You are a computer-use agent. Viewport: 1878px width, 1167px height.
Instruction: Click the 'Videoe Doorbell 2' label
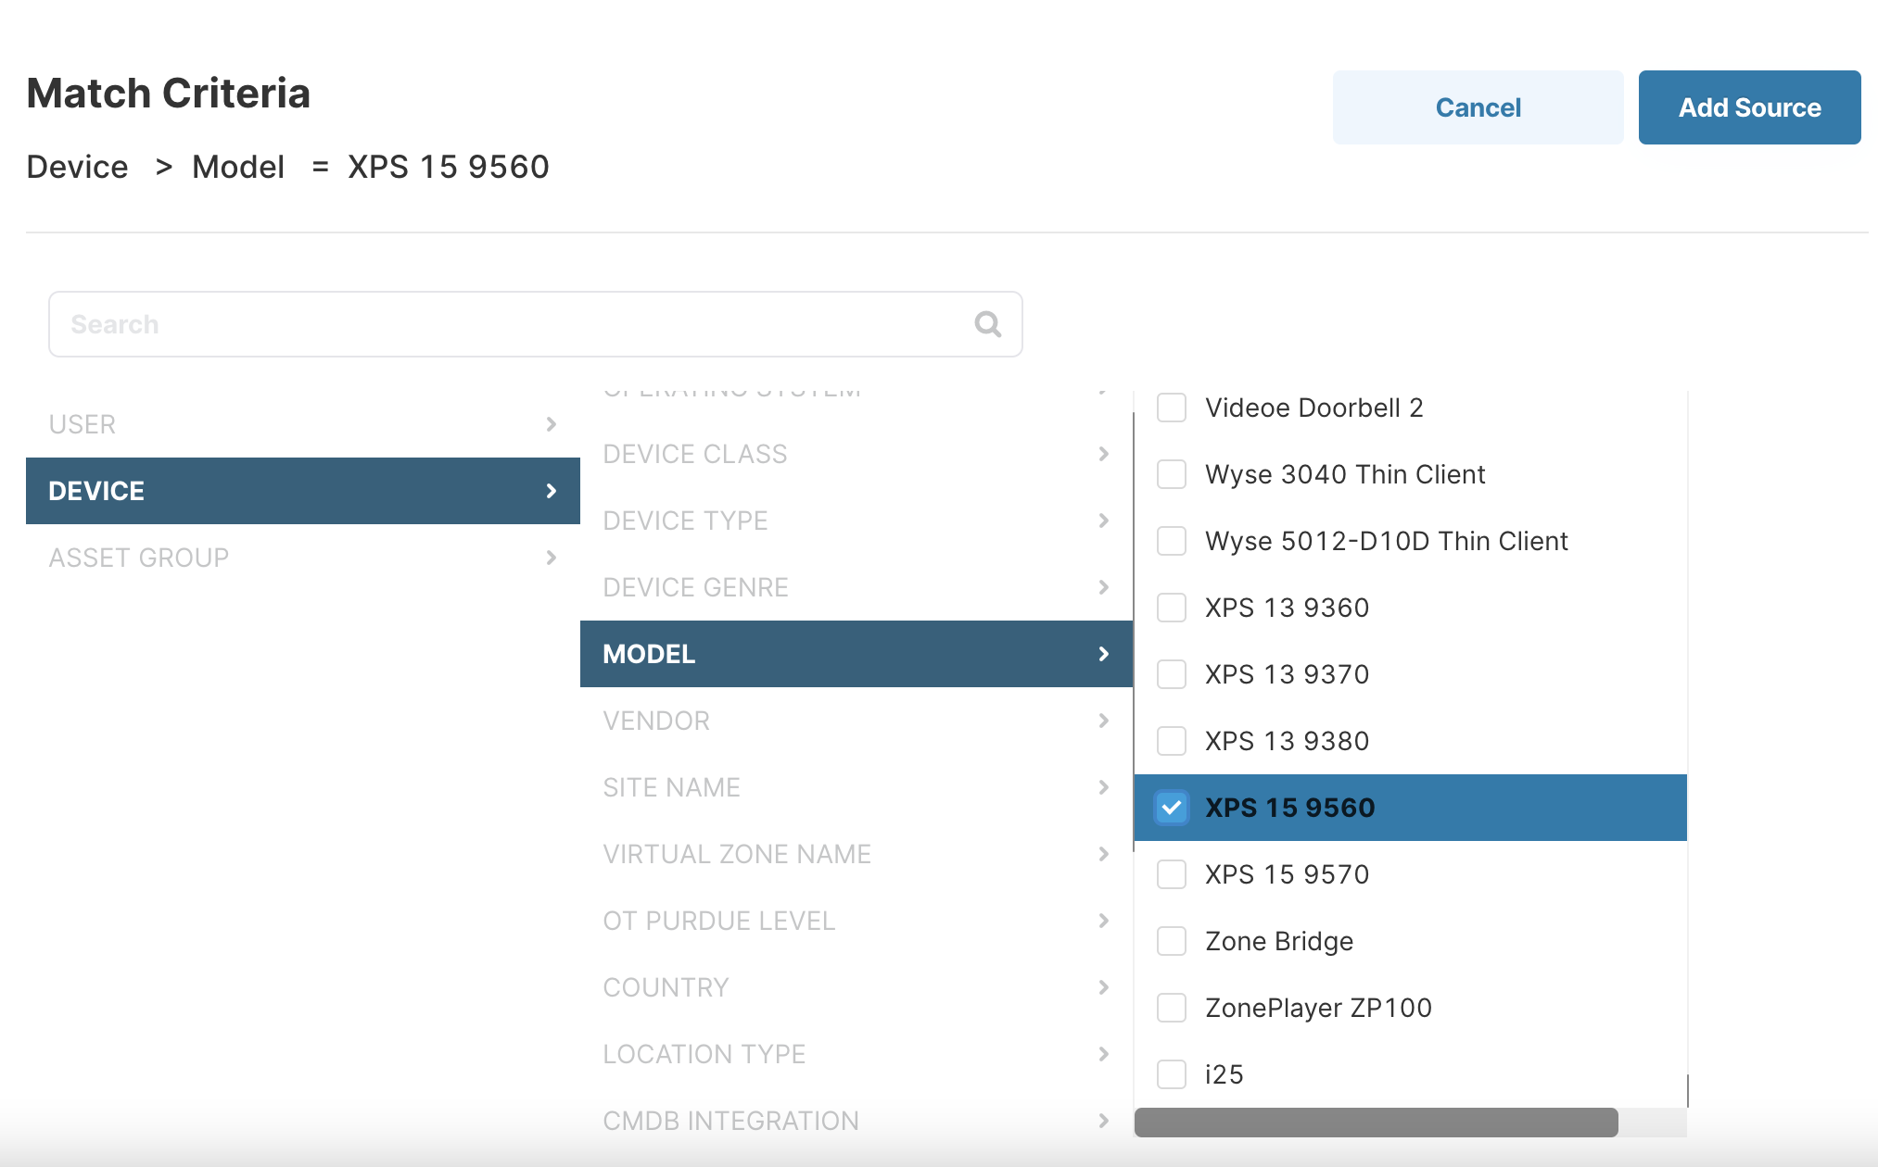(1313, 408)
